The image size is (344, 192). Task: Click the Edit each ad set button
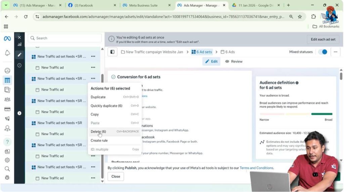(x=323, y=39)
